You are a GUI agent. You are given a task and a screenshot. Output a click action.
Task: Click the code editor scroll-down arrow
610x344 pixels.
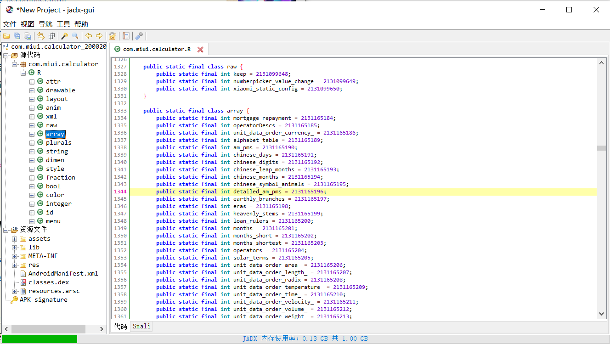click(601, 314)
